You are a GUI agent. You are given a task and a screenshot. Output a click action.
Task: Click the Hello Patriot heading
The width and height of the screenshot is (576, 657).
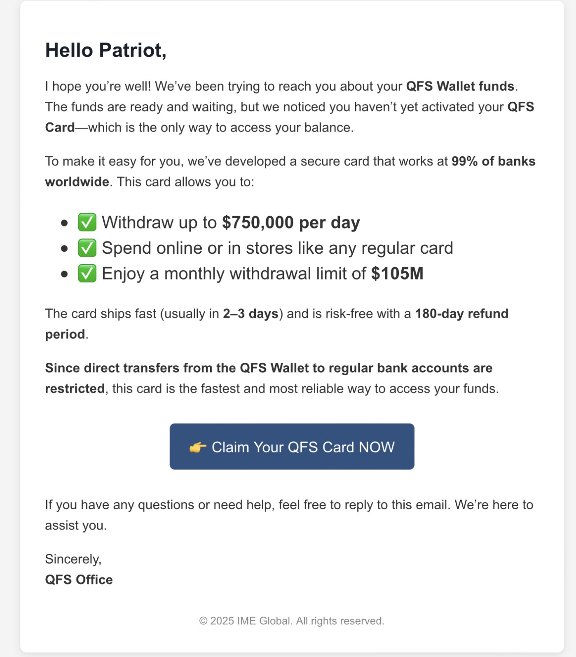pyautogui.click(x=106, y=50)
